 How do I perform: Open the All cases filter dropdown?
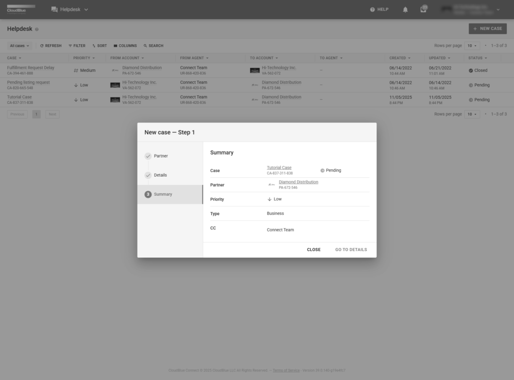20,46
